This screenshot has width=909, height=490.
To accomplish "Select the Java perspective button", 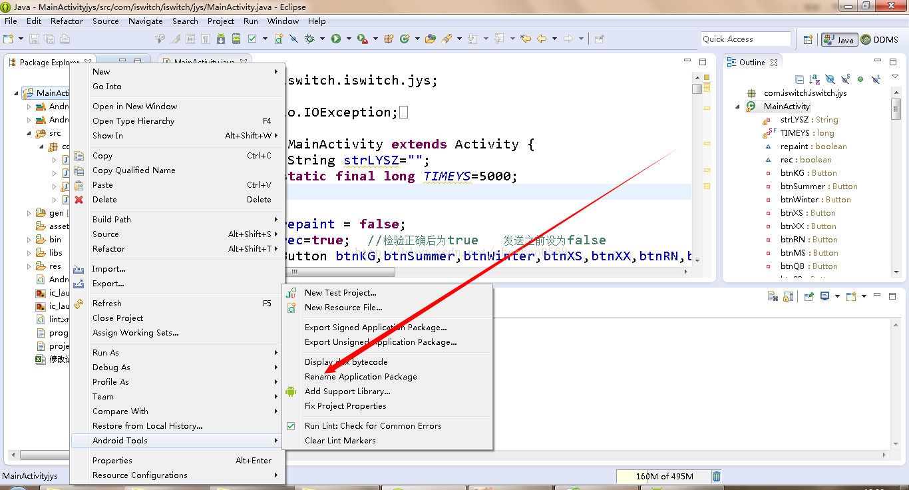I will click(x=838, y=39).
